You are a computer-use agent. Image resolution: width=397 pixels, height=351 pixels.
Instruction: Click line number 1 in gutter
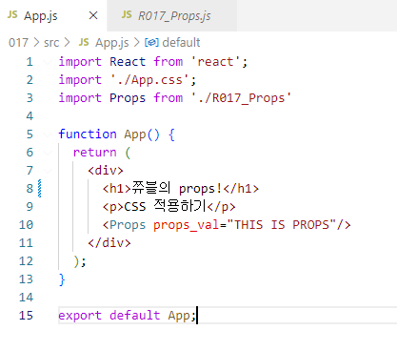(x=30, y=62)
